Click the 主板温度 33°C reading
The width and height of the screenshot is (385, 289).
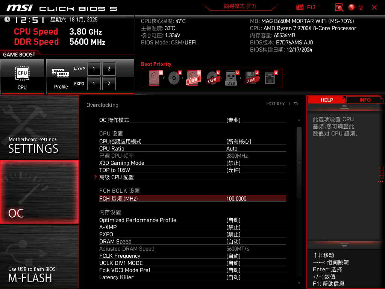158,28
